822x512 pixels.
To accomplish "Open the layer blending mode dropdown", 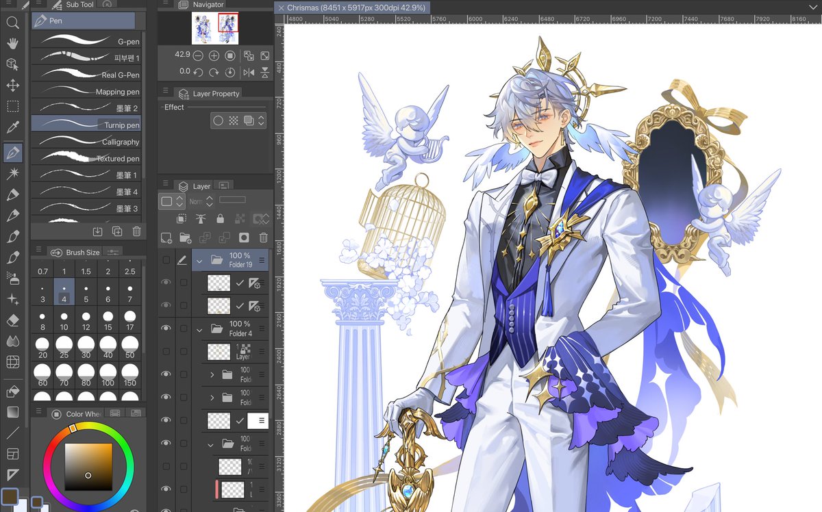I will 201,202.
